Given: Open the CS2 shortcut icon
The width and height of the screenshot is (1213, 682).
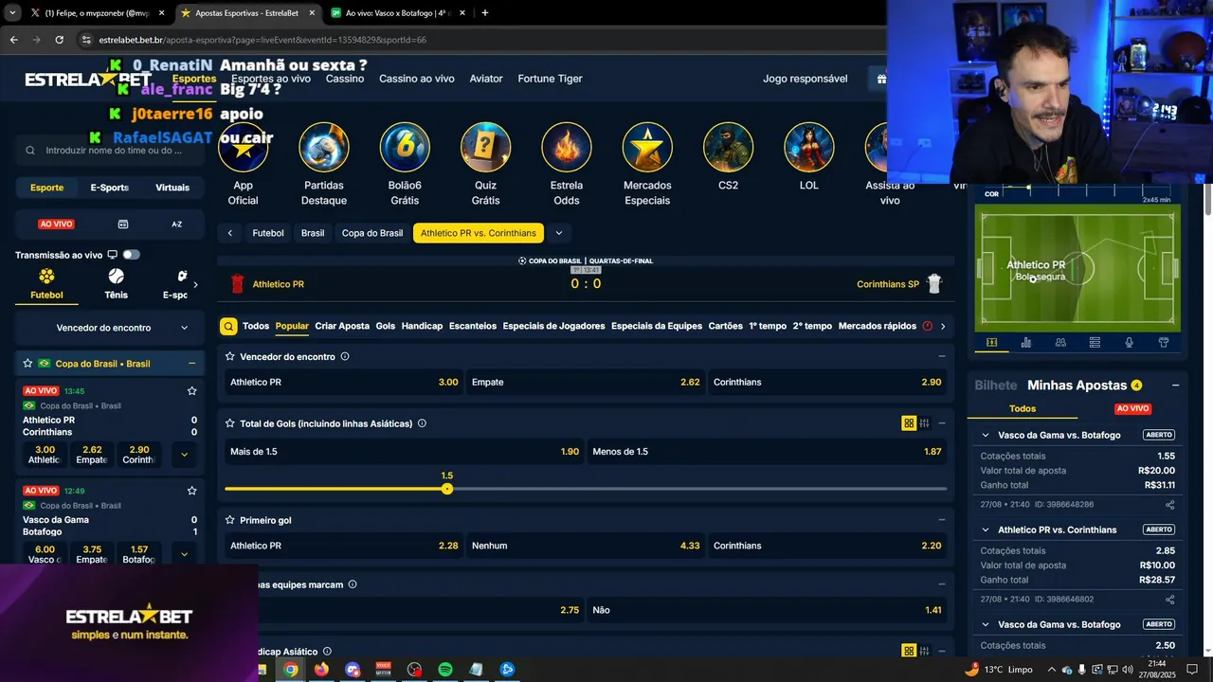Looking at the screenshot, I should coord(728,147).
